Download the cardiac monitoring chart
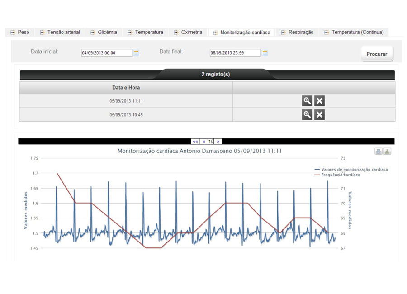 pos(387,152)
